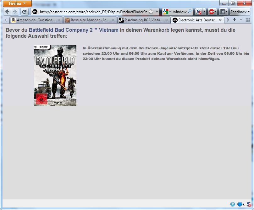Viewport: 254px width, 210px height.
Task: Click the NoScript toolbar icon
Action: [199, 12]
